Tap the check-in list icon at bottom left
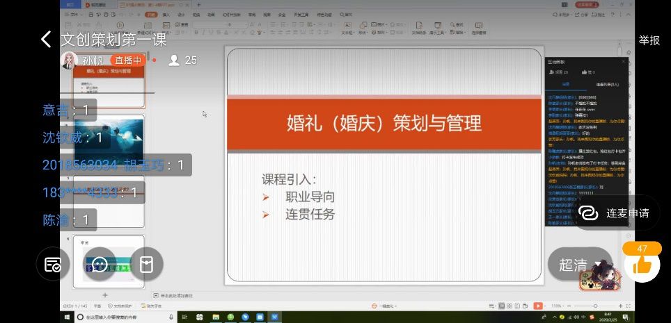The width and height of the screenshot is (671, 323). [53, 265]
